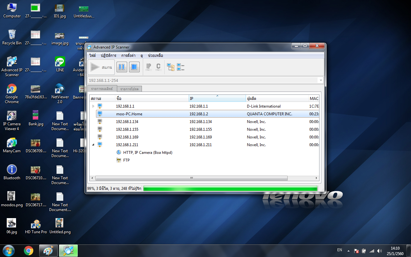Click the QUANTA COMPUTER INC. cell
This screenshot has width=411, height=257.
(269, 114)
